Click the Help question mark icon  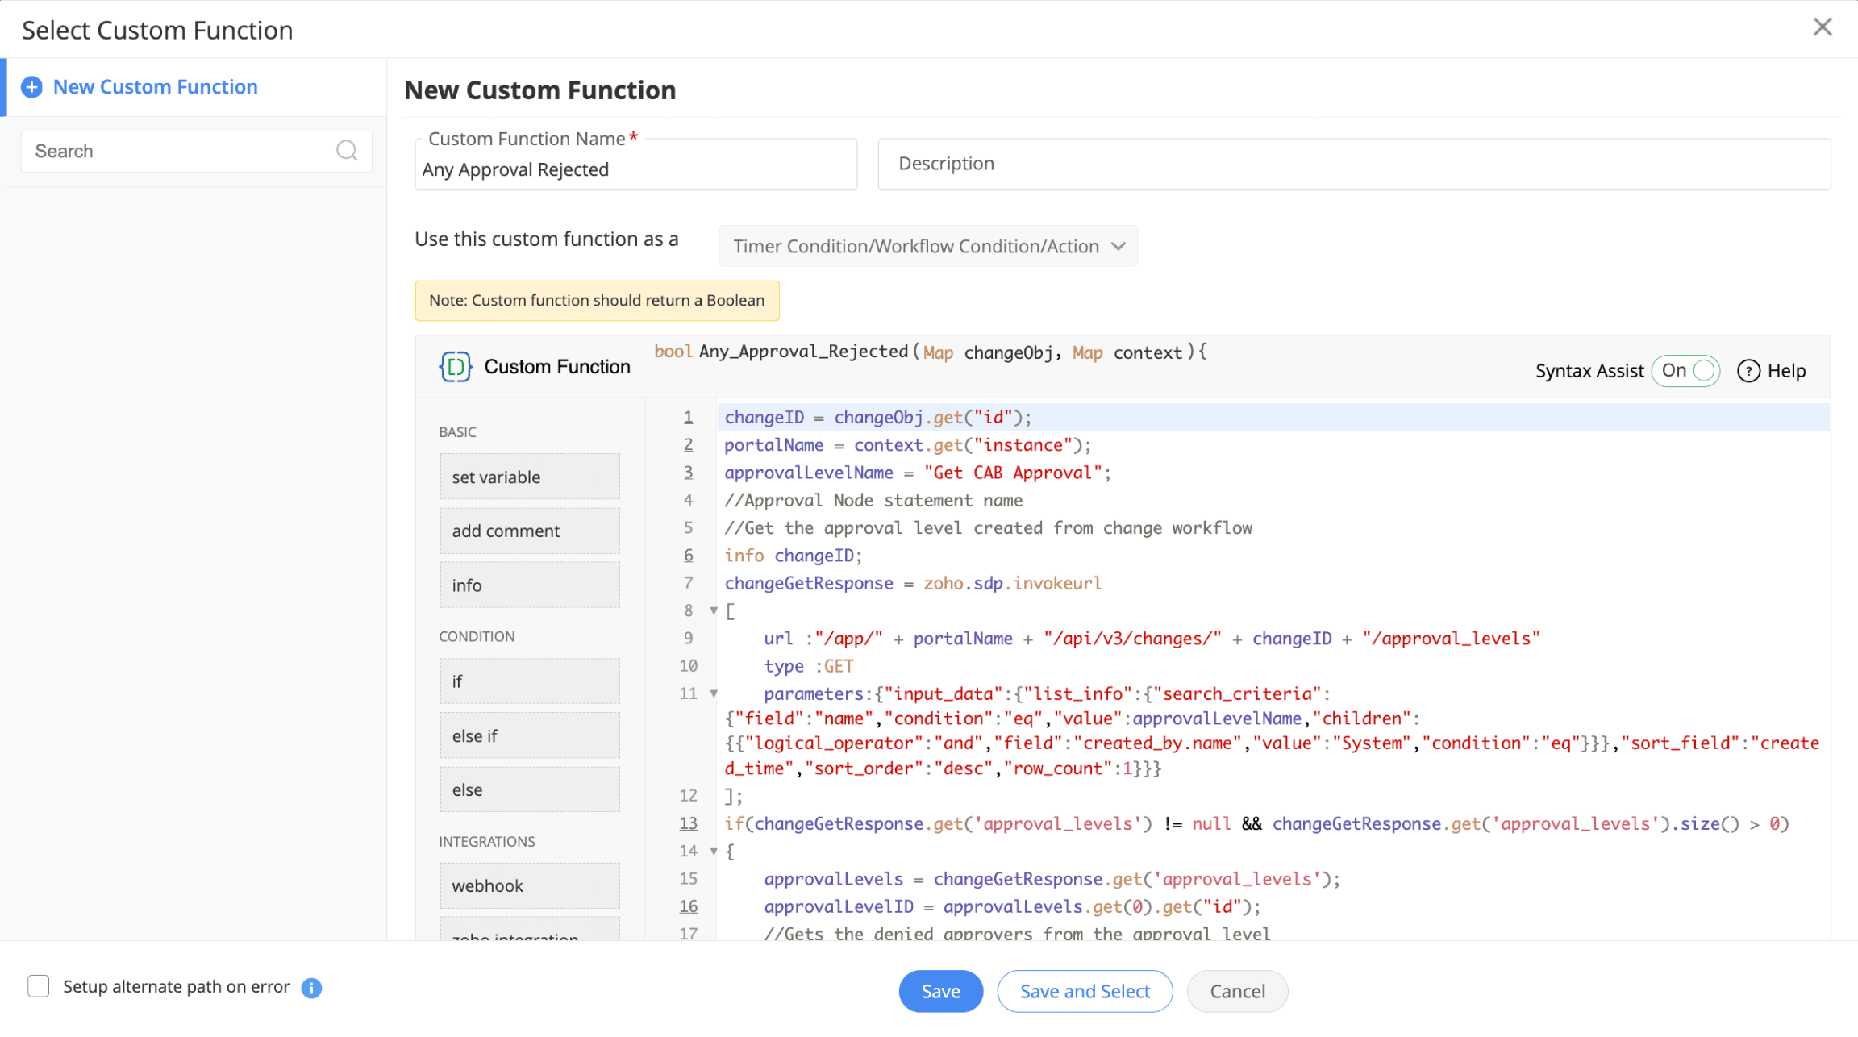point(1748,371)
